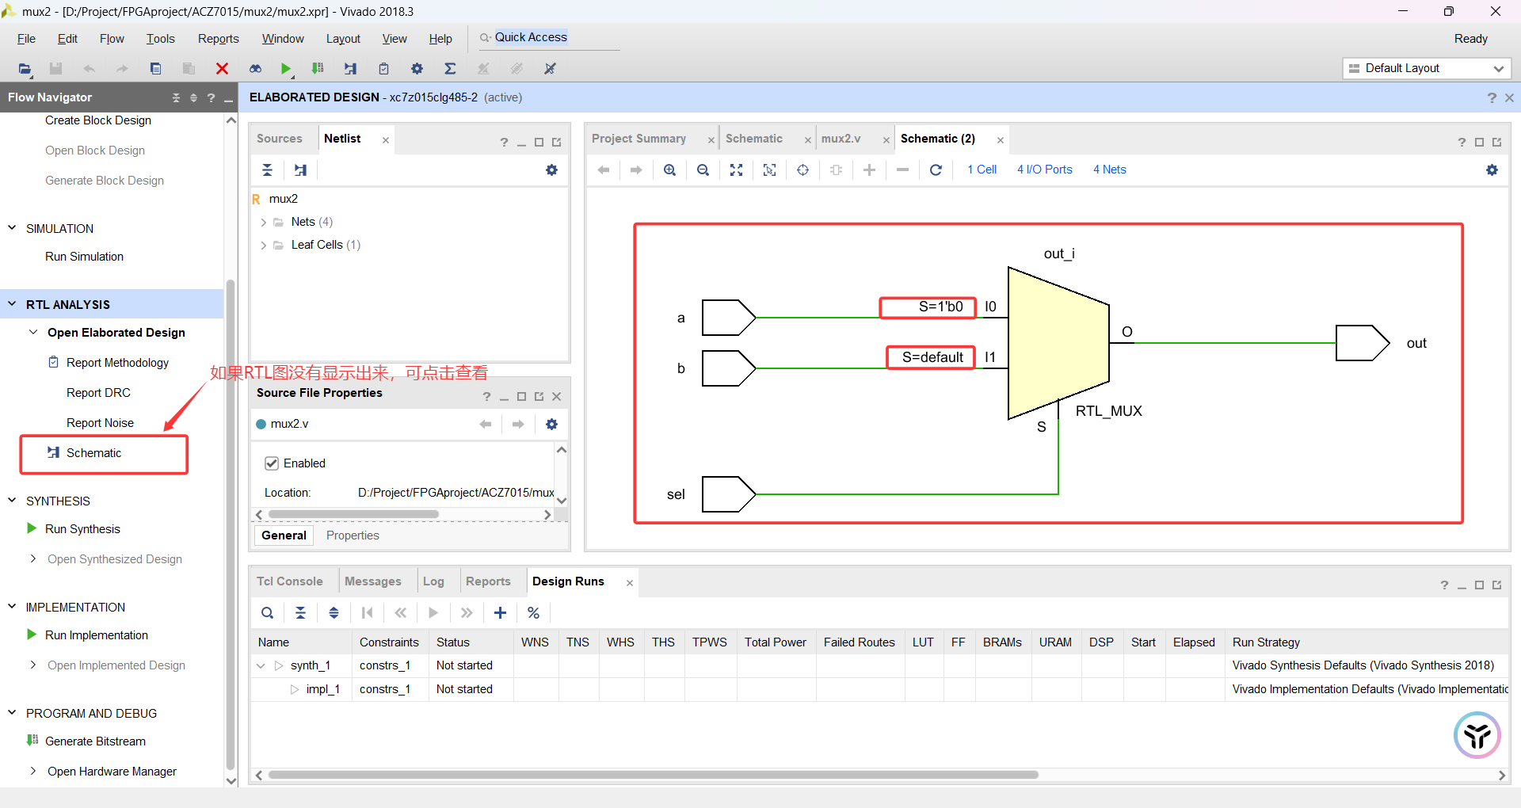Click Zoom Fit in schematic toolbar
Viewport: 1521px width, 808px height.
click(736, 170)
